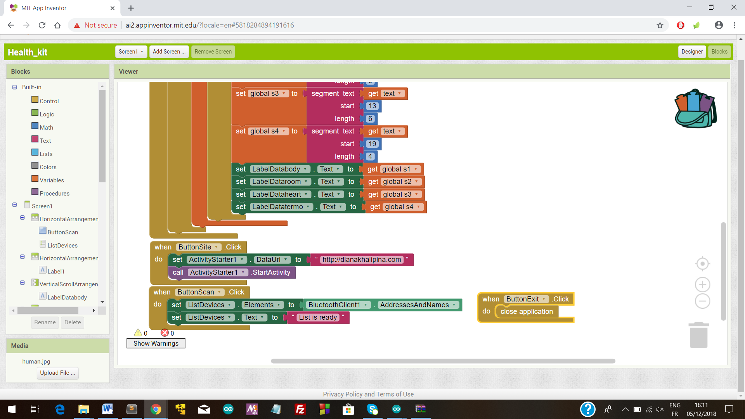Open the backpack icon in viewer
Viewport: 745px width, 419px height.
click(x=695, y=109)
